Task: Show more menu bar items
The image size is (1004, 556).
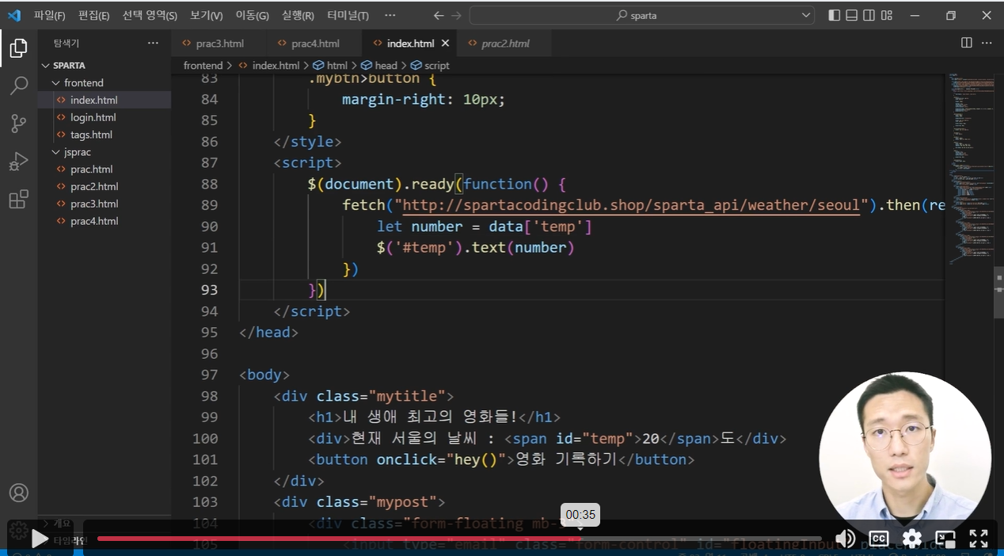Action: (390, 15)
